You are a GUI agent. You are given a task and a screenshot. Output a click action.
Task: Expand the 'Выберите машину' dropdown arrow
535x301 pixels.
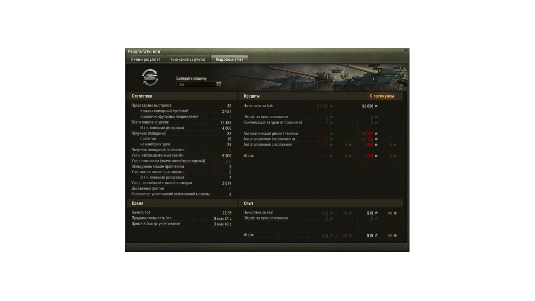point(219,84)
